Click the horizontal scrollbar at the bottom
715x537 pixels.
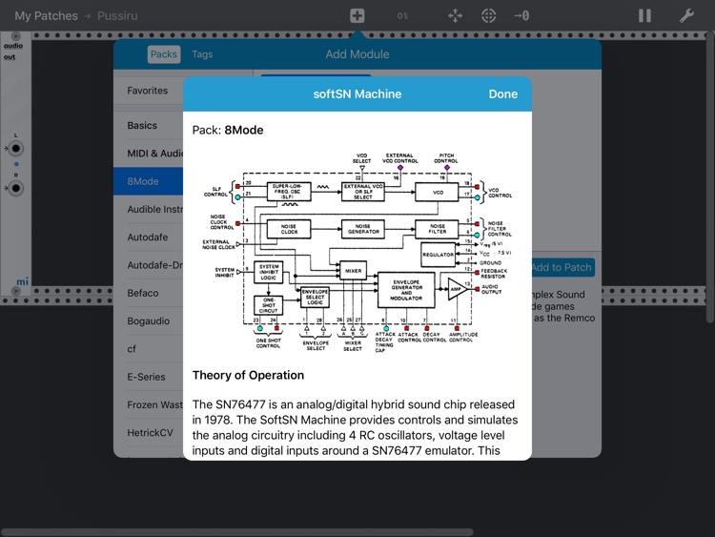[237, 532]
